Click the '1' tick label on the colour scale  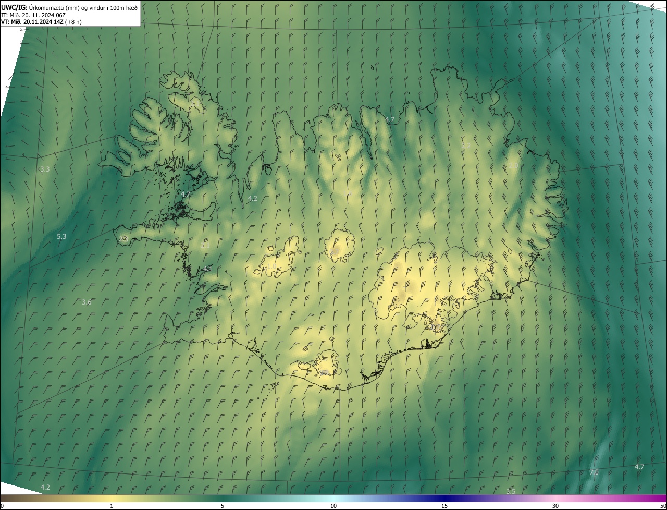112,506
